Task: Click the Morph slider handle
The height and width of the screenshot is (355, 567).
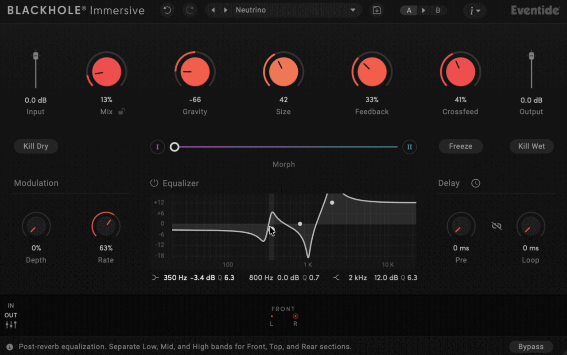Action: click(175, 147)
